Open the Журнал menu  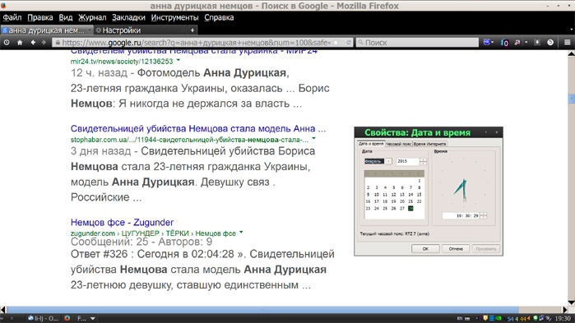point(92,17)
